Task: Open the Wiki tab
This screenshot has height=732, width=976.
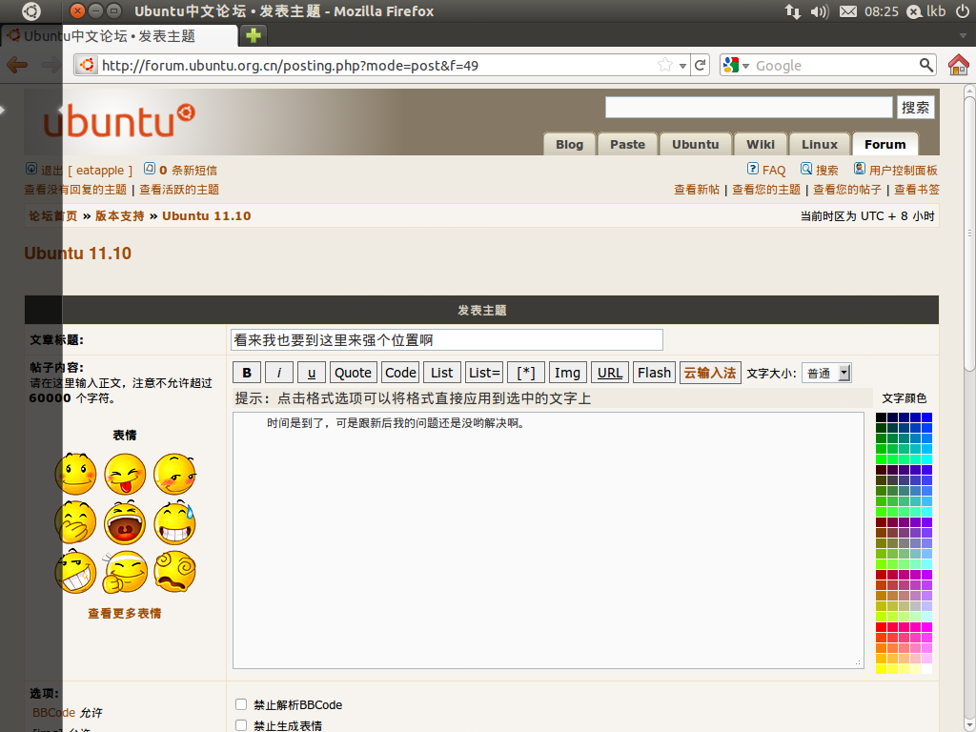Action: [x=761, y=145]
